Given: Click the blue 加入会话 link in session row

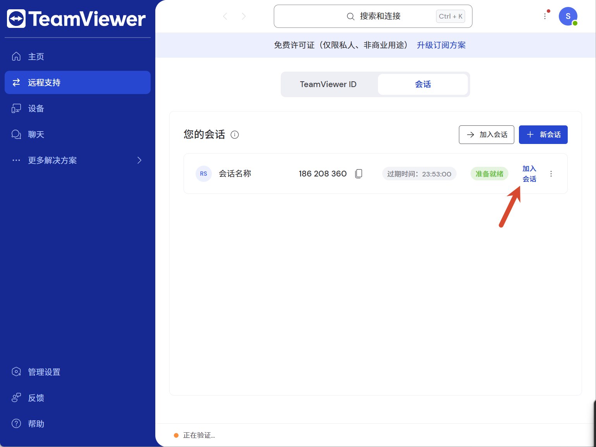Looking at the screenshot, I should [529, 174].
